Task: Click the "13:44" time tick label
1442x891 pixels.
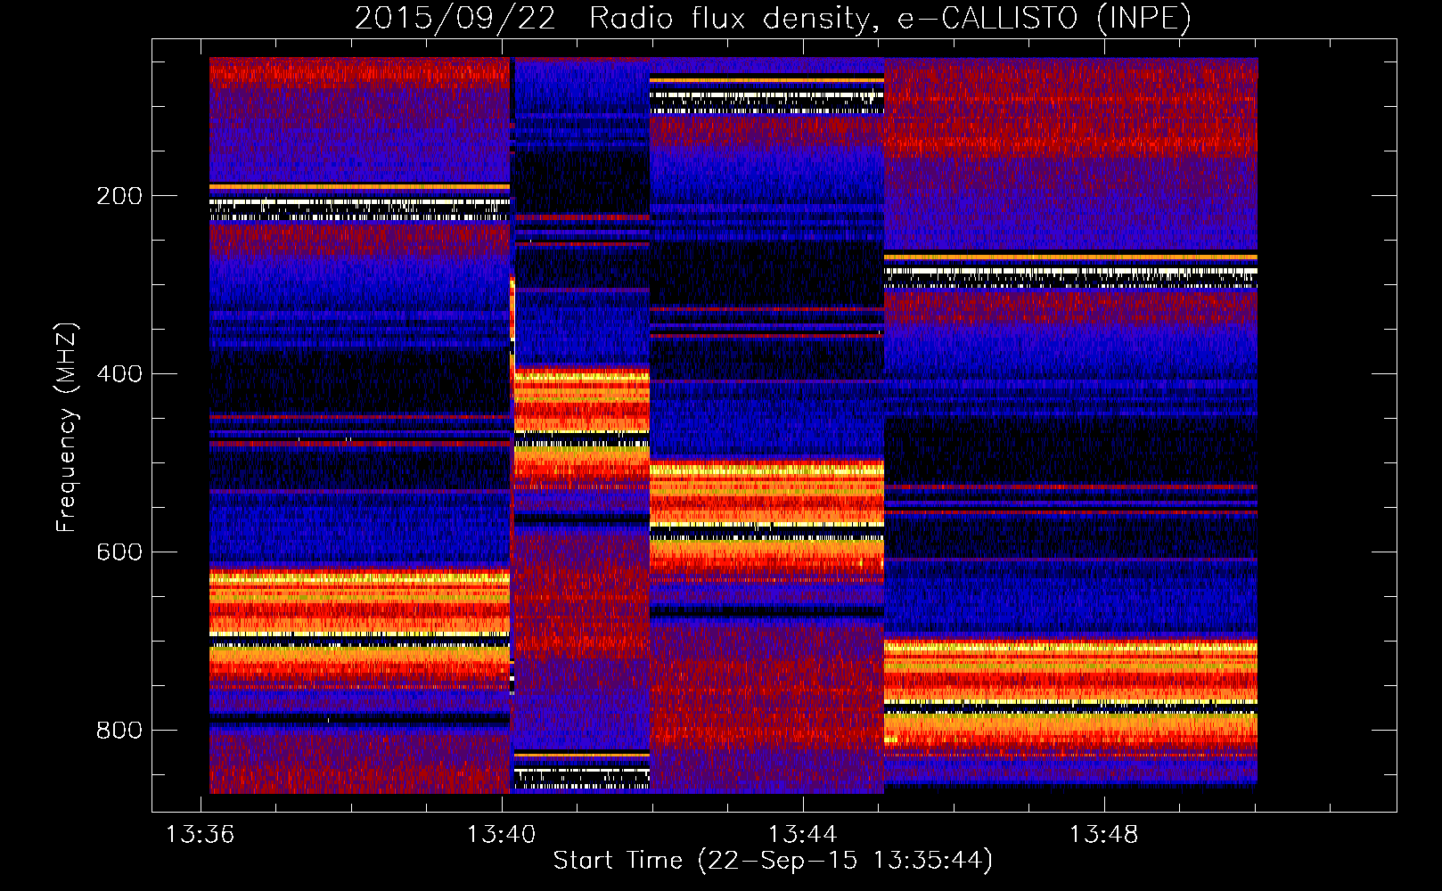Action: coord(803,835)
